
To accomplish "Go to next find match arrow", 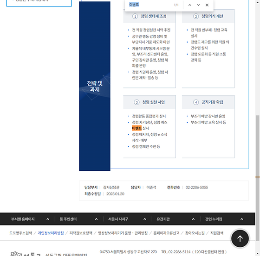I will 198,5.
